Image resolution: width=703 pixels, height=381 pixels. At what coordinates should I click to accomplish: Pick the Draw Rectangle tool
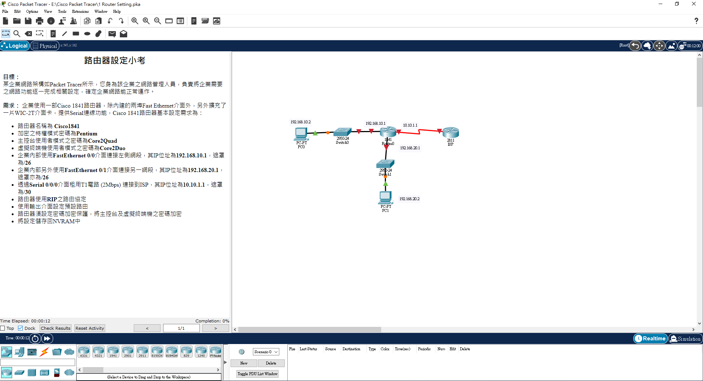tap(76, 34)
